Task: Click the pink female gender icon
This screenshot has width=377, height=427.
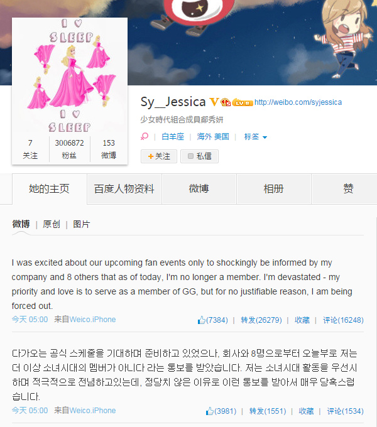Action: (x=145, y=136)
